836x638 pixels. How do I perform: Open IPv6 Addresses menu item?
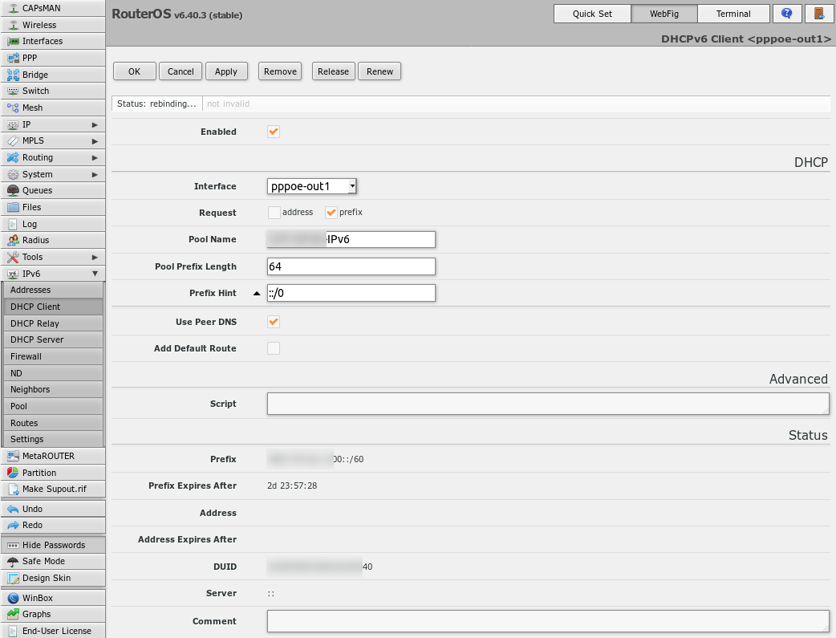53,291
